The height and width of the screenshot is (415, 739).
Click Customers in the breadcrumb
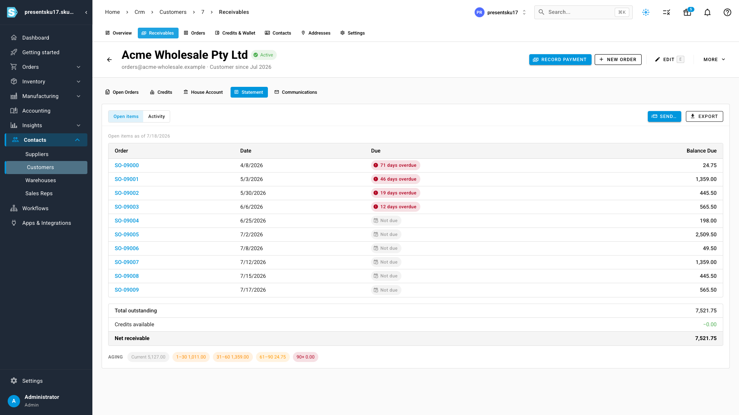[x=173, y=12]
